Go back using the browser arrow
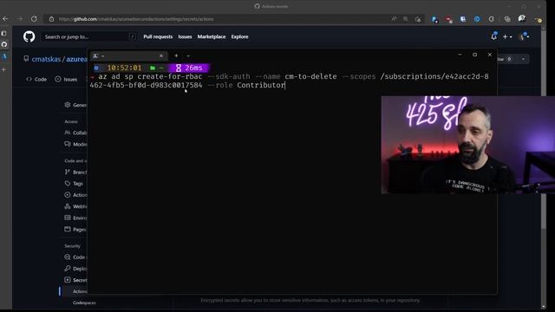The height and width of the screenshot is (312, 555). tap(5, 19)
